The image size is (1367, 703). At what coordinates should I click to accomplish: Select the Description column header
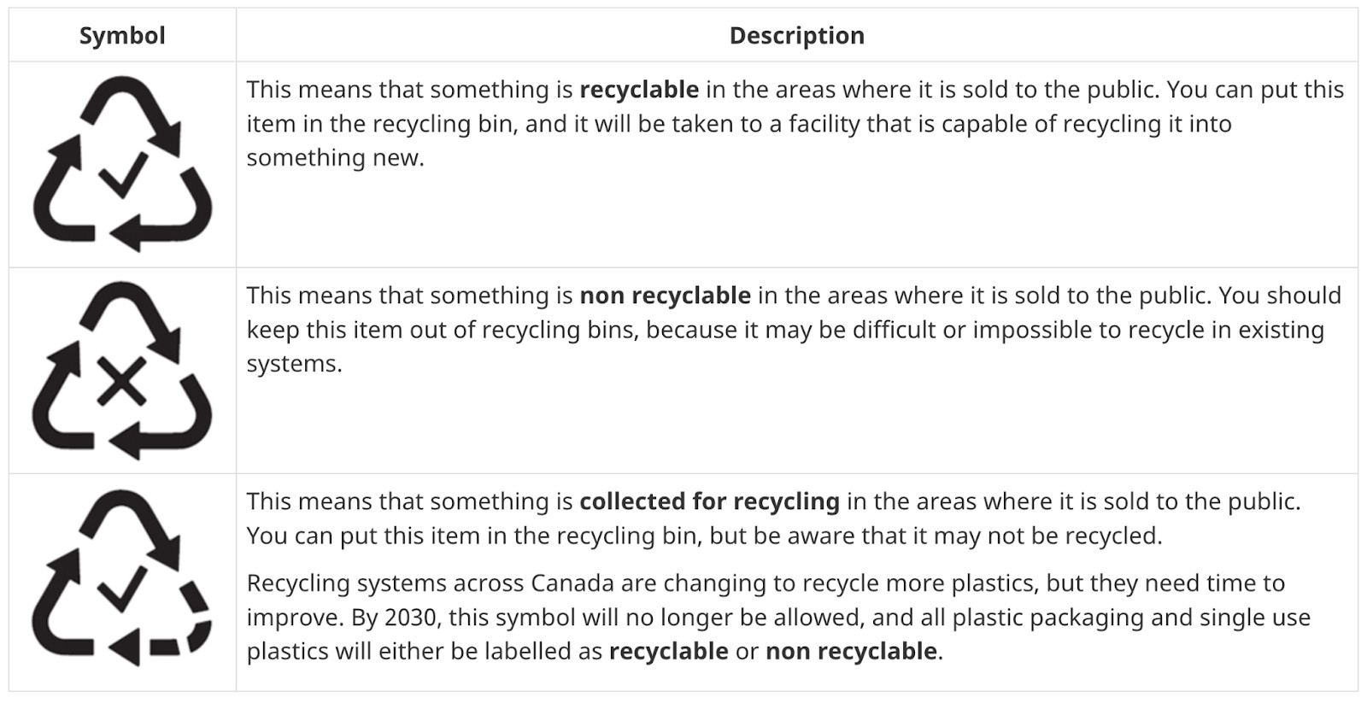tap(796, 36)
